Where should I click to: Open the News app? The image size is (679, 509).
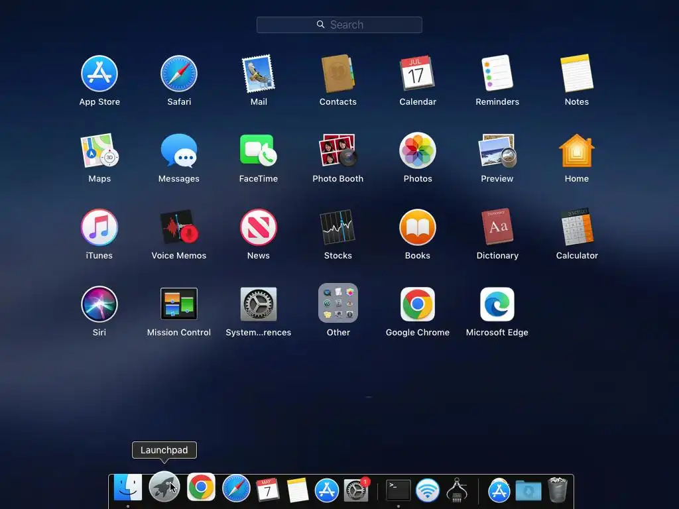[259, 227]
